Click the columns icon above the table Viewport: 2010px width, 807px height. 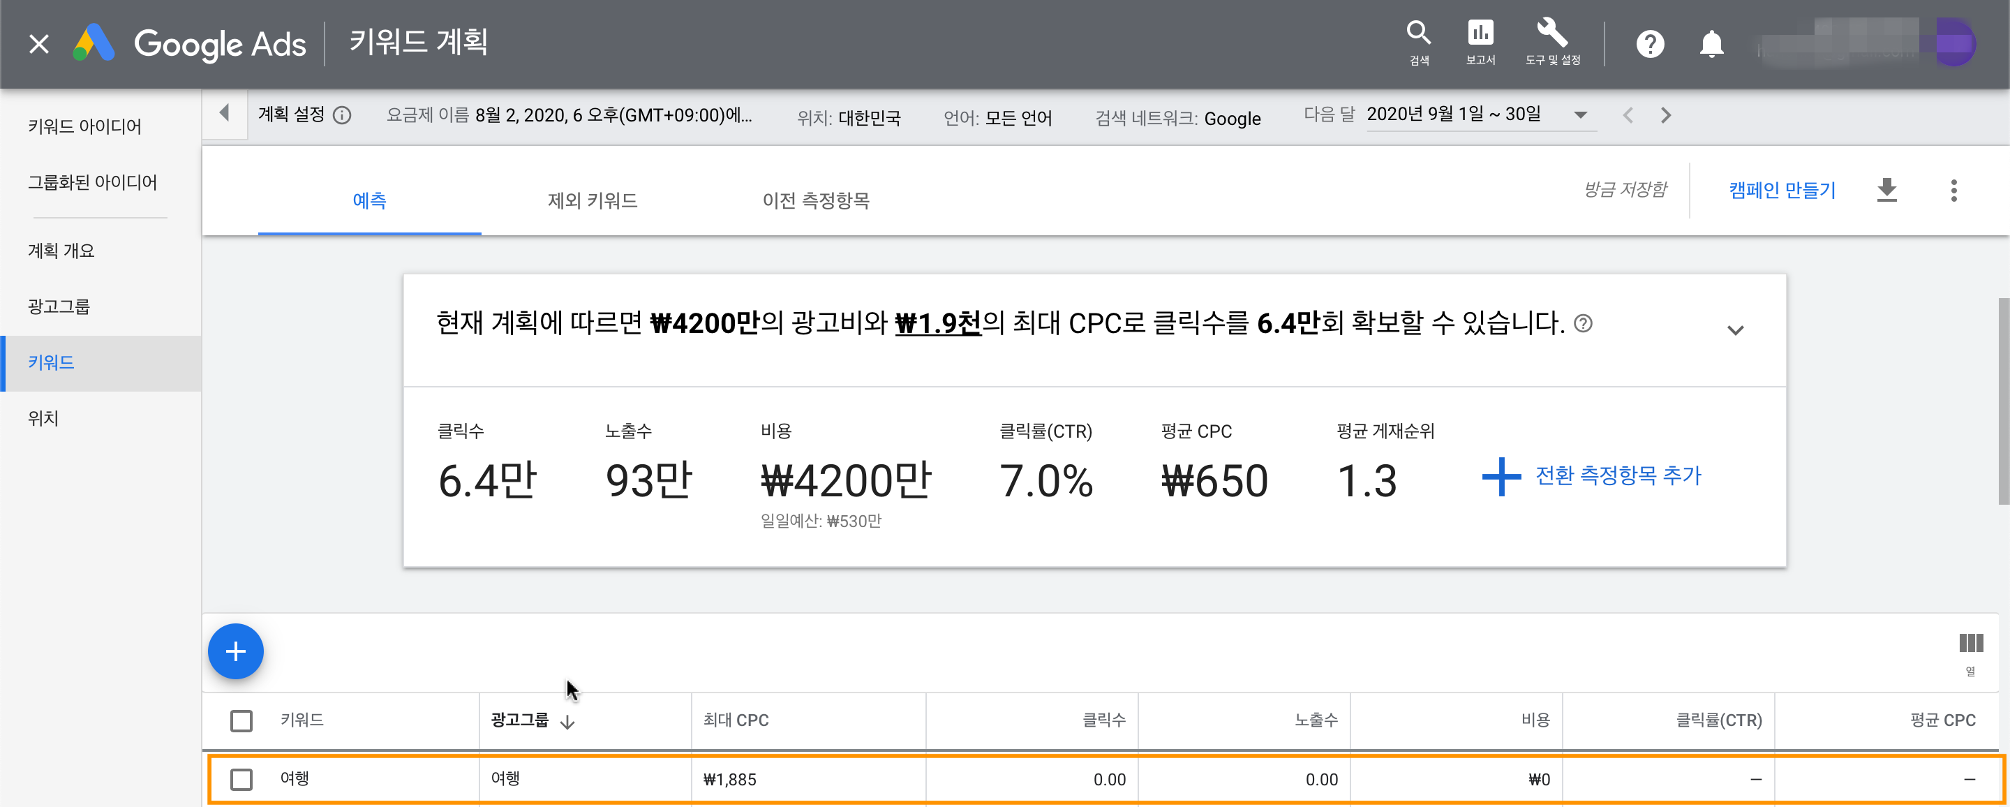tap(1970, 644)
